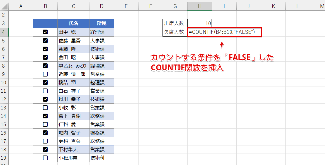Select row 2 header
The image size is (325, 165).
[4, 15]
